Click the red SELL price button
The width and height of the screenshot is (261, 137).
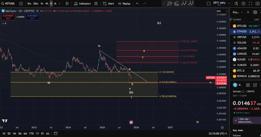(x=8, y=17)
